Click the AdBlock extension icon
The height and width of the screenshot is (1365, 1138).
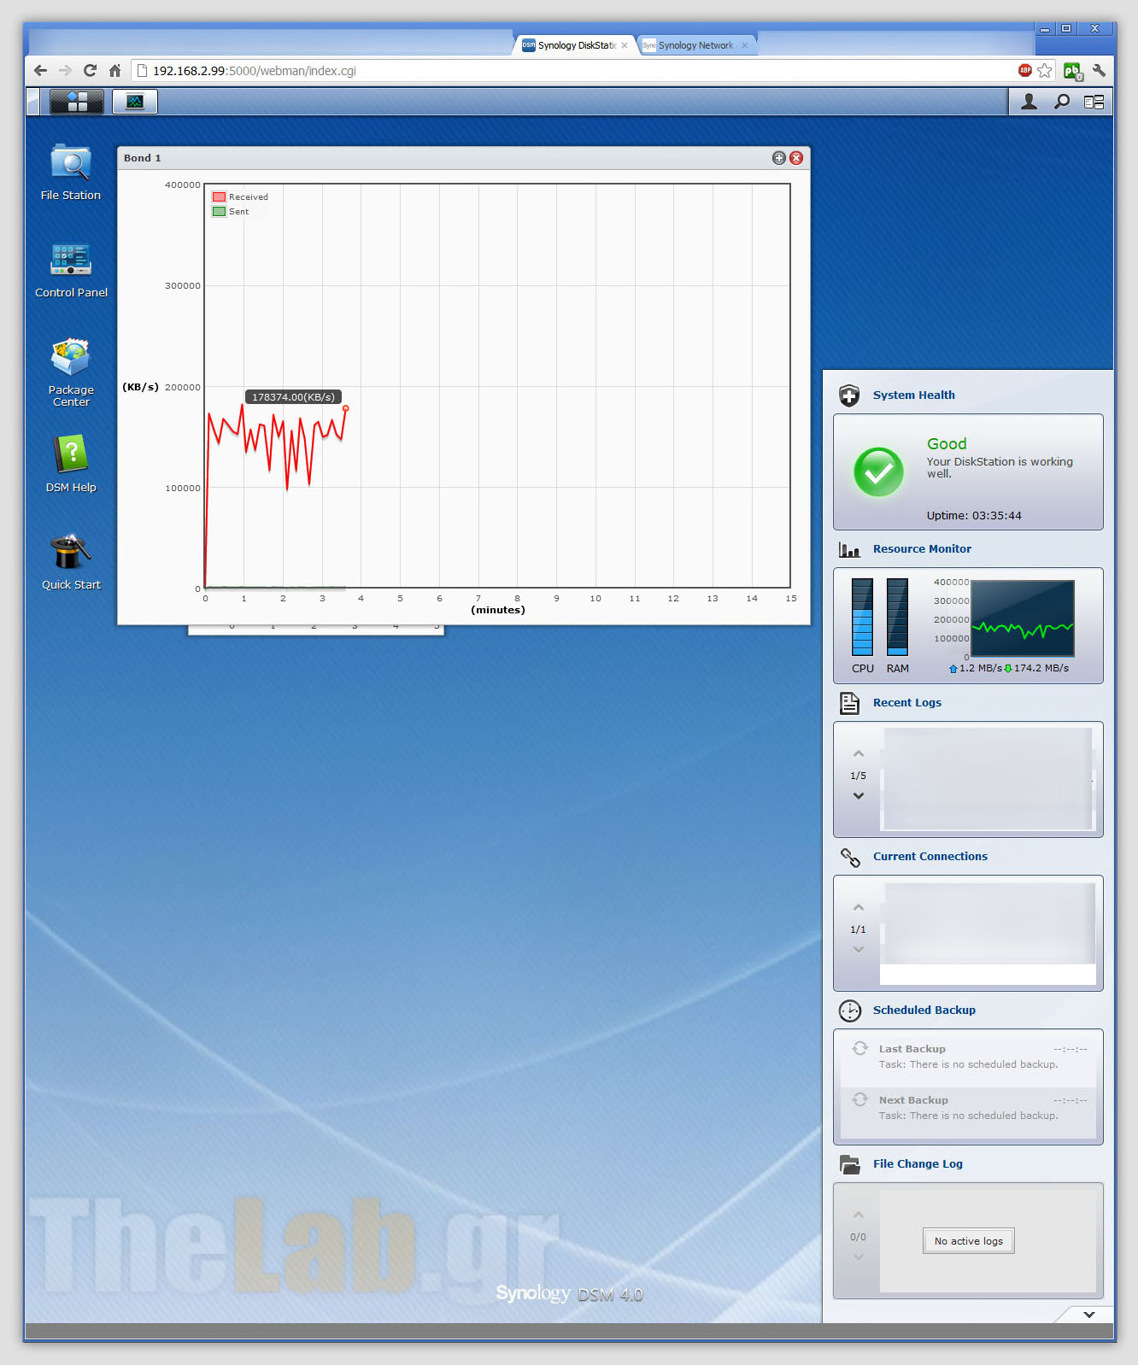coord(1025,70)
